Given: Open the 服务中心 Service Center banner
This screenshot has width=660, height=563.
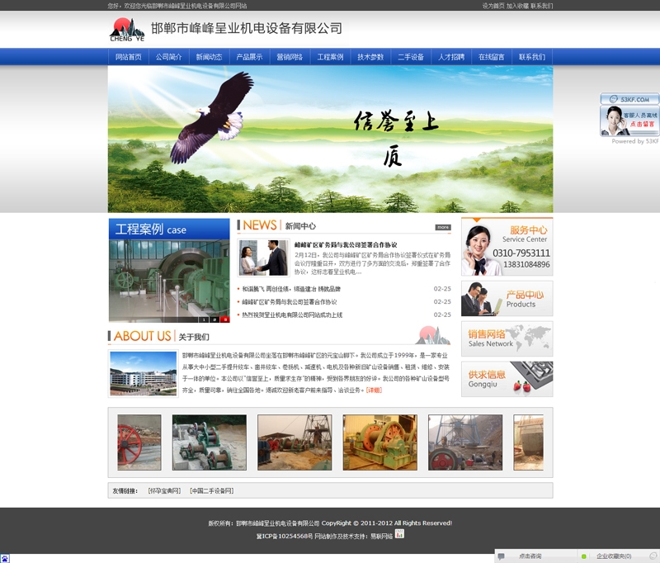Looking at the screenshot, I should click(x=507, y=247).
